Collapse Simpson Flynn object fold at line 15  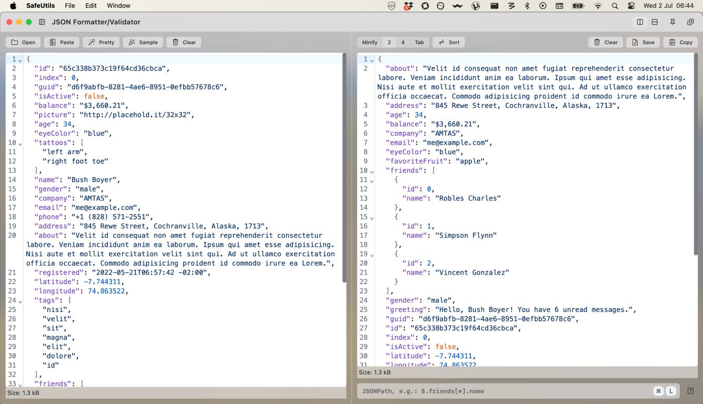pyautogui.click(x=371, y=217)
